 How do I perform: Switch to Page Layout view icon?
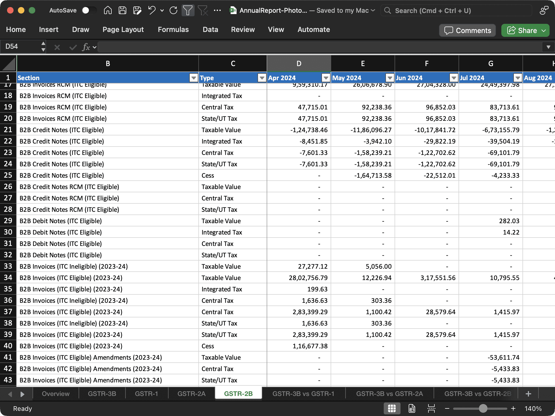(x=412, y=408)
